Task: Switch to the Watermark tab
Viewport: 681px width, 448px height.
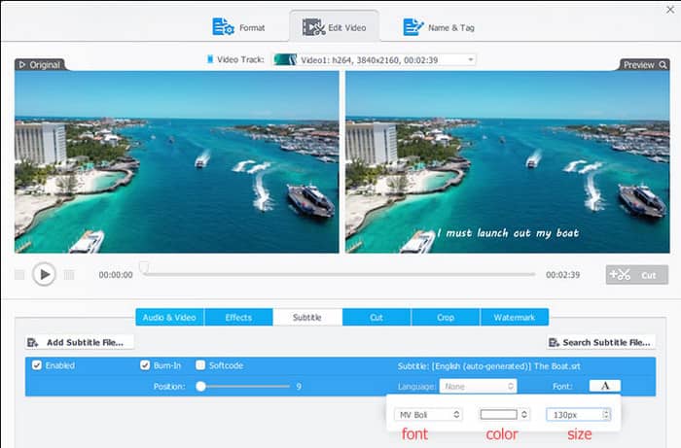Action: [515, 318]
